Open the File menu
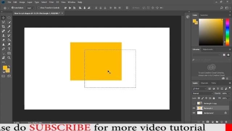The width and height of the screenshot is (232, 131). pyautogui.click(x=9, y=2)
